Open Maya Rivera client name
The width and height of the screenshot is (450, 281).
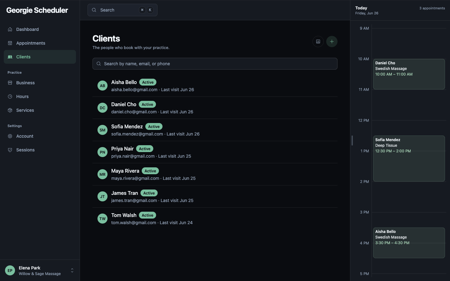[125, 171]
